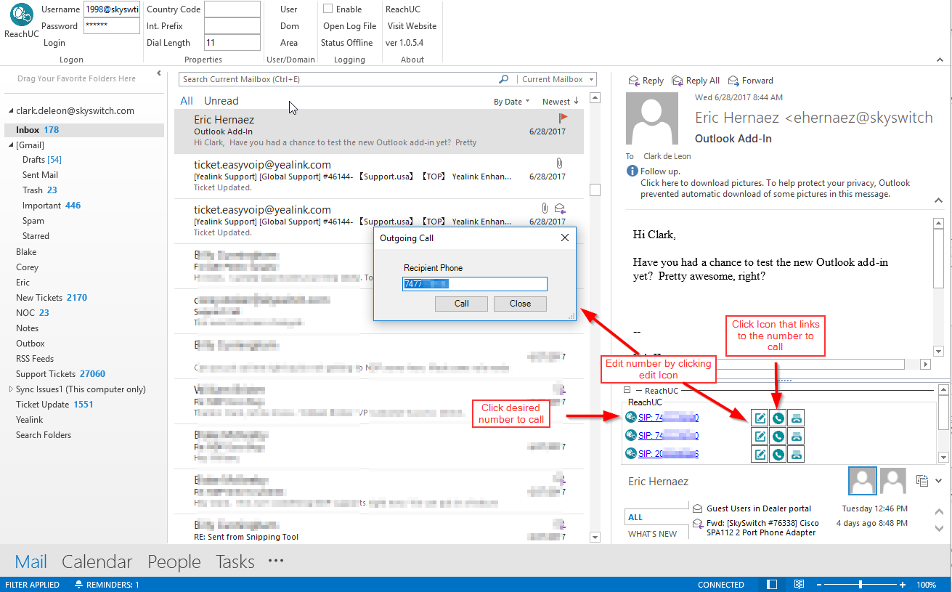Collapse the ReachUC add-in section

[x=627, y=390]
